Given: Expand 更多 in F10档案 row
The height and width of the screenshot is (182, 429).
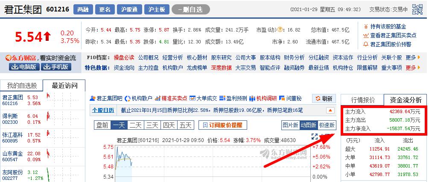Looking at the screenshot, I should coord(413,58).
